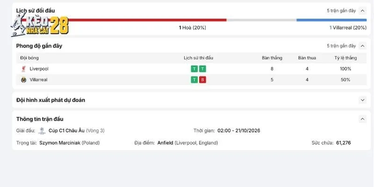The image size is (374, 187).
Task: Click the Tỷ lệ thắng column header
Action: (x=345, y=58)
